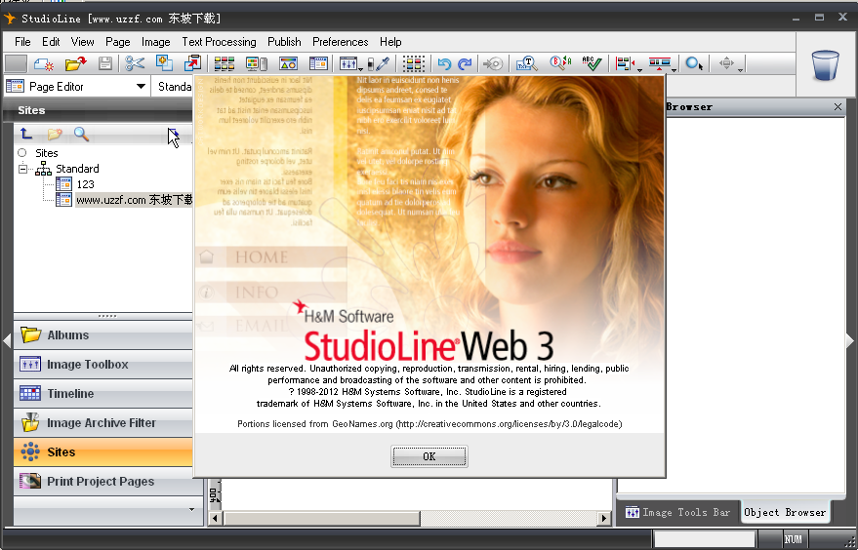858x550 pixels.
Task: Open the Albums panel
Action: click(102, 335)
